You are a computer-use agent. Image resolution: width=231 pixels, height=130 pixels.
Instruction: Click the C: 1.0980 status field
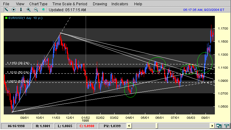[x=87, y=126]
